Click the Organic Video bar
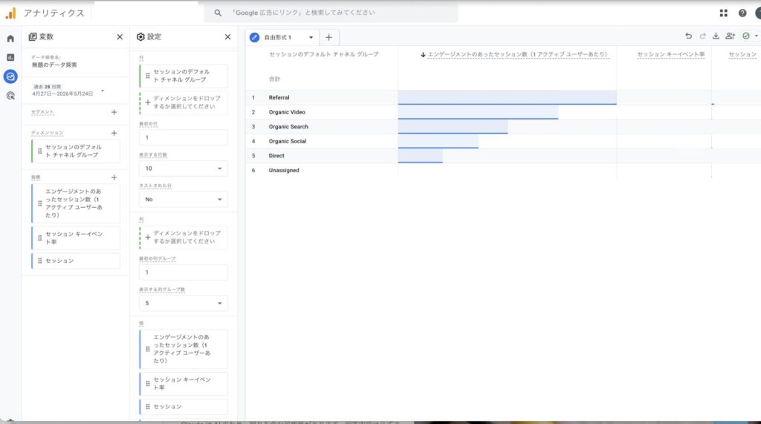 (478, 112)
